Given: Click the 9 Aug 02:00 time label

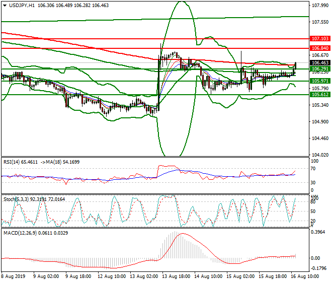Looking at the screenshot, I should [46, 276].
